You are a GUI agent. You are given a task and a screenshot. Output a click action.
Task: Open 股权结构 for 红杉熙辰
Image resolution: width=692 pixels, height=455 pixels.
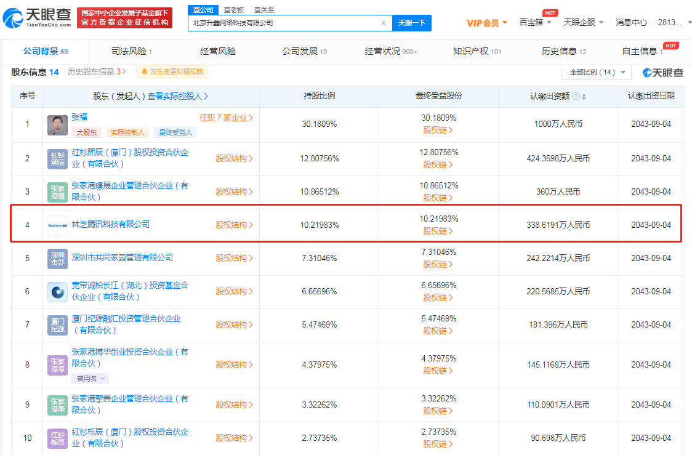[x=234, y=158]
